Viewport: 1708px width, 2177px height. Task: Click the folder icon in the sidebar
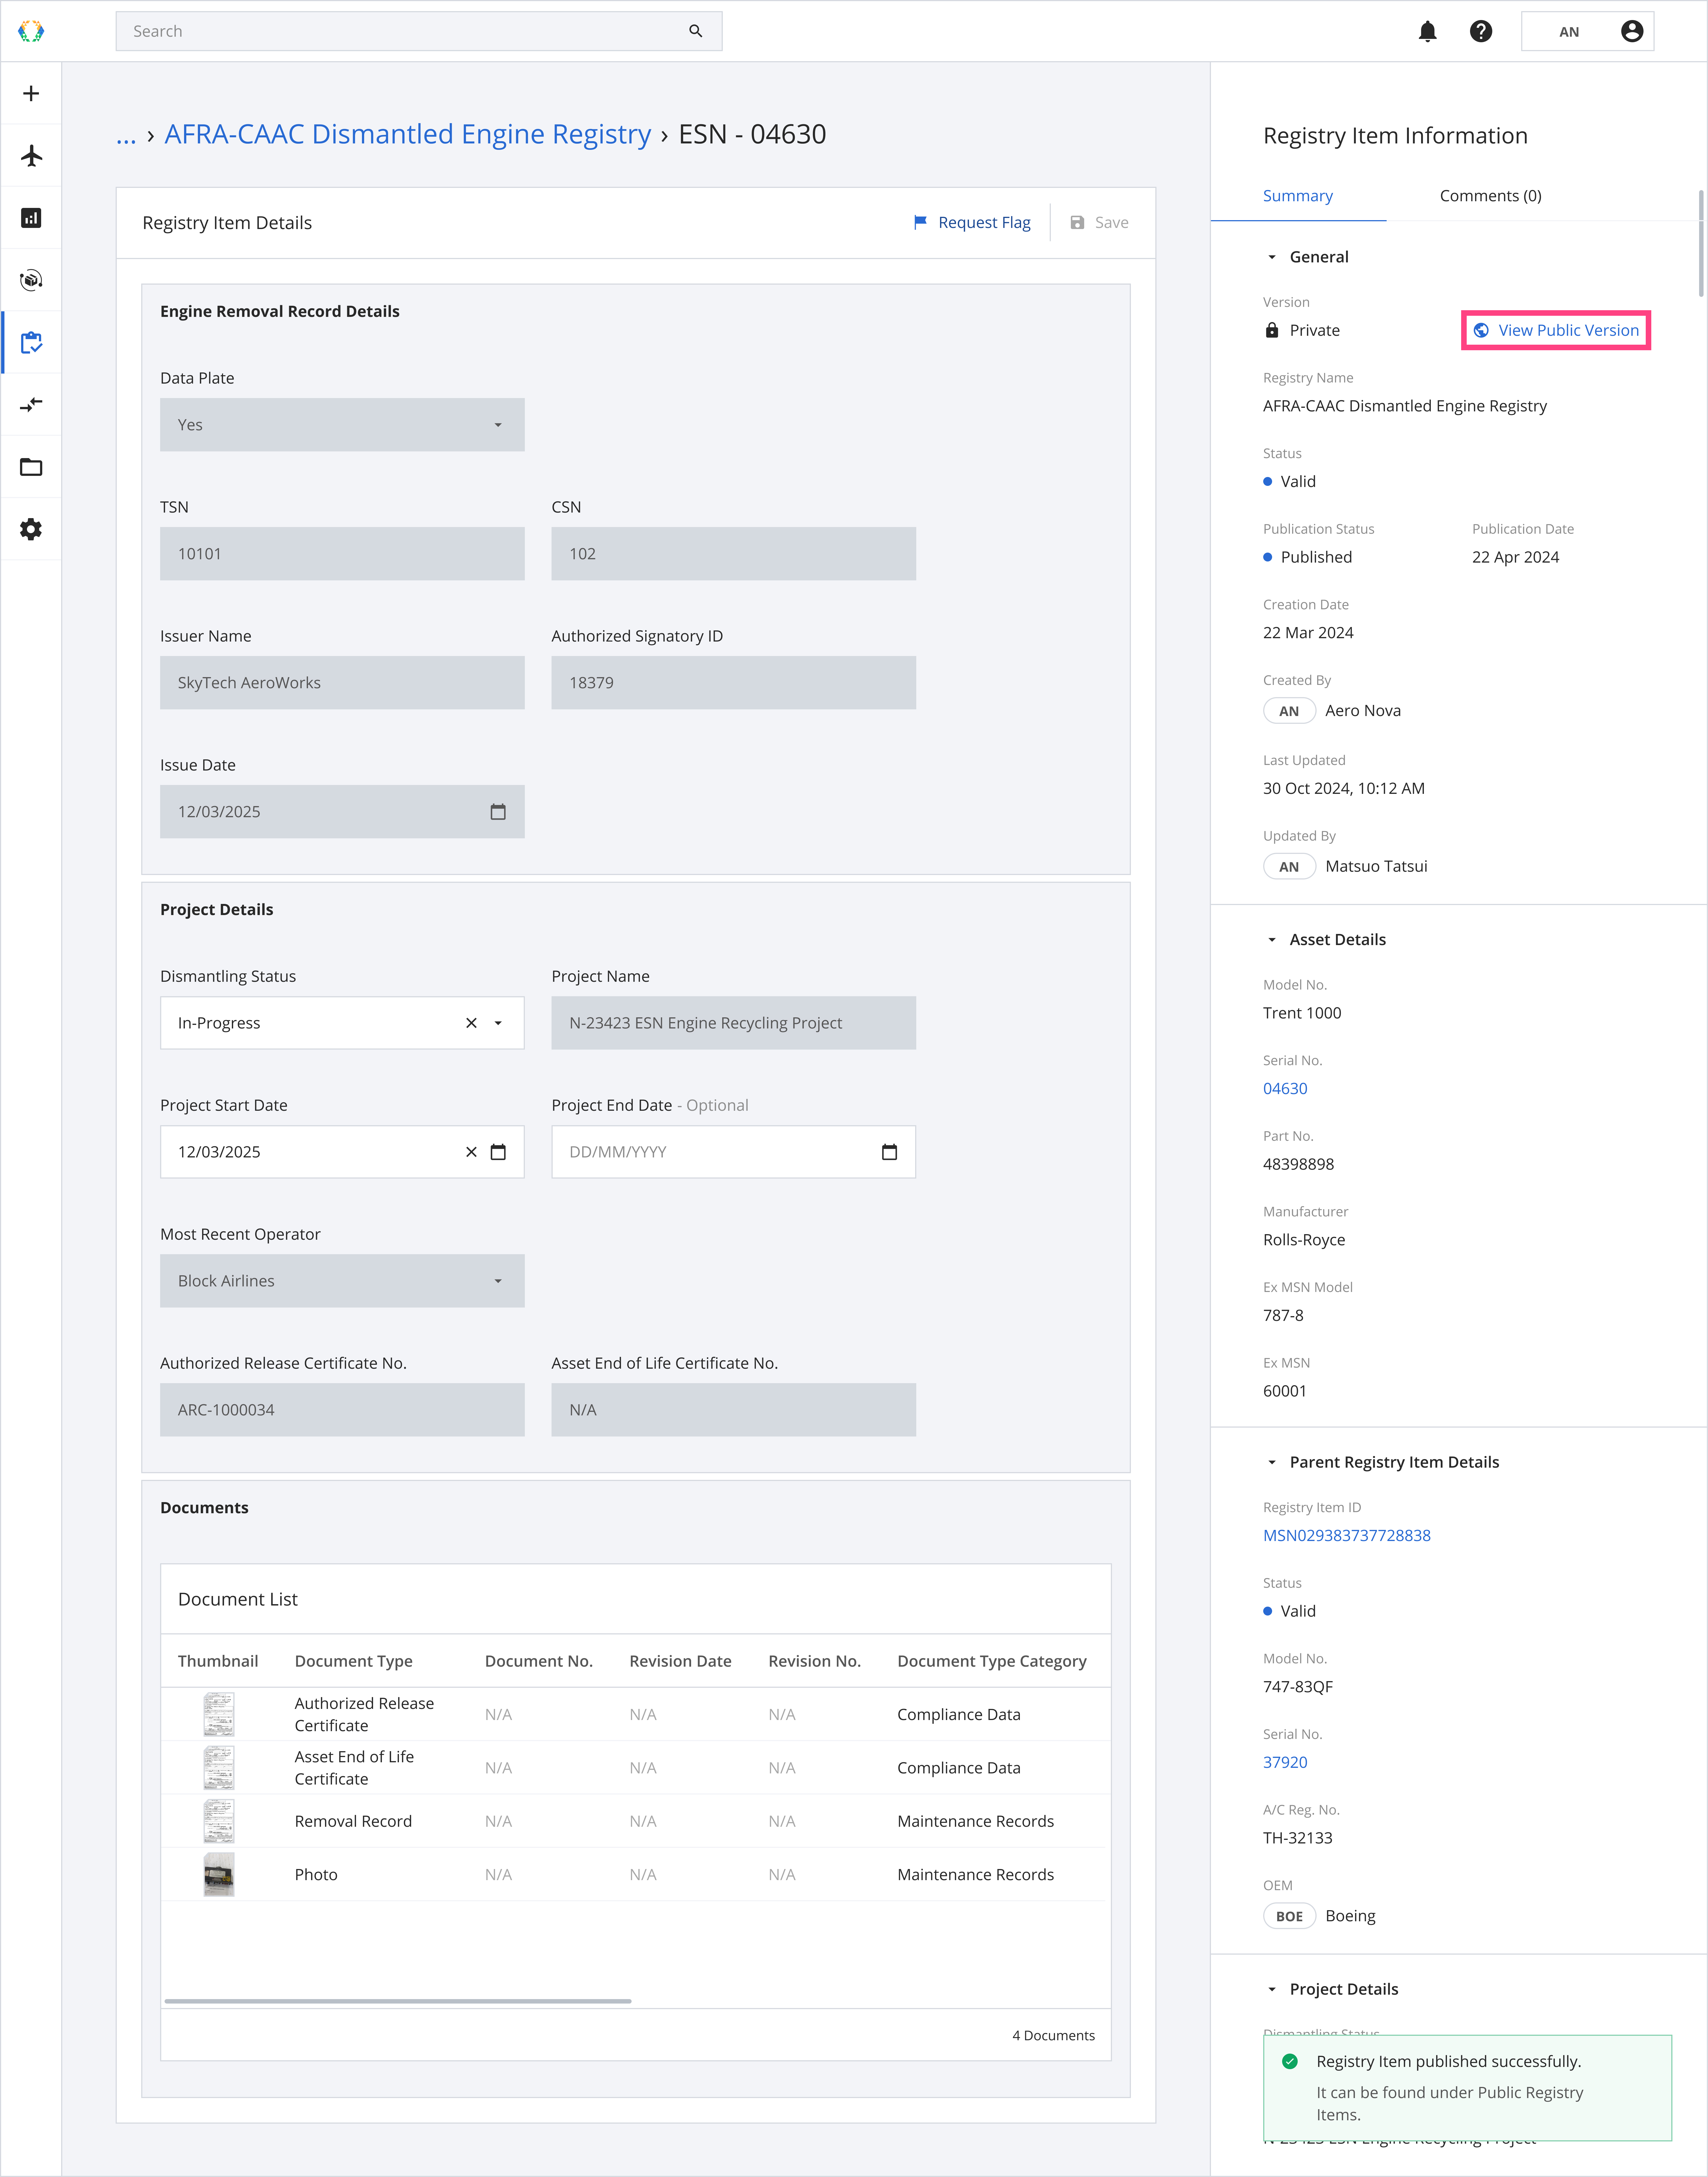[31, 467]
